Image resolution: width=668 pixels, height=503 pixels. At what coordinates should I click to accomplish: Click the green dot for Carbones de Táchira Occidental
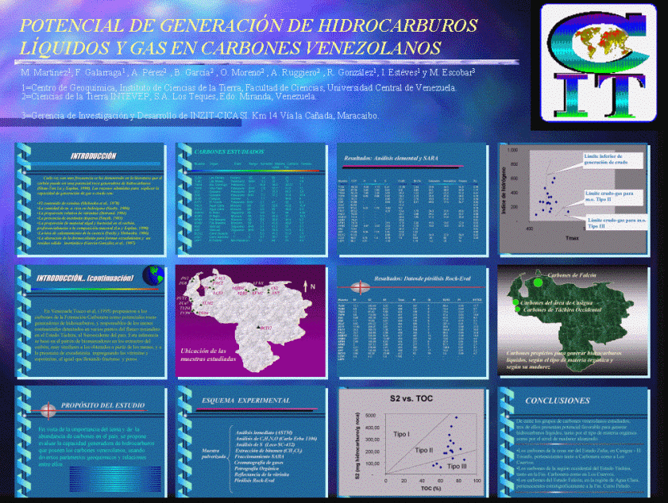coord(516,310)
